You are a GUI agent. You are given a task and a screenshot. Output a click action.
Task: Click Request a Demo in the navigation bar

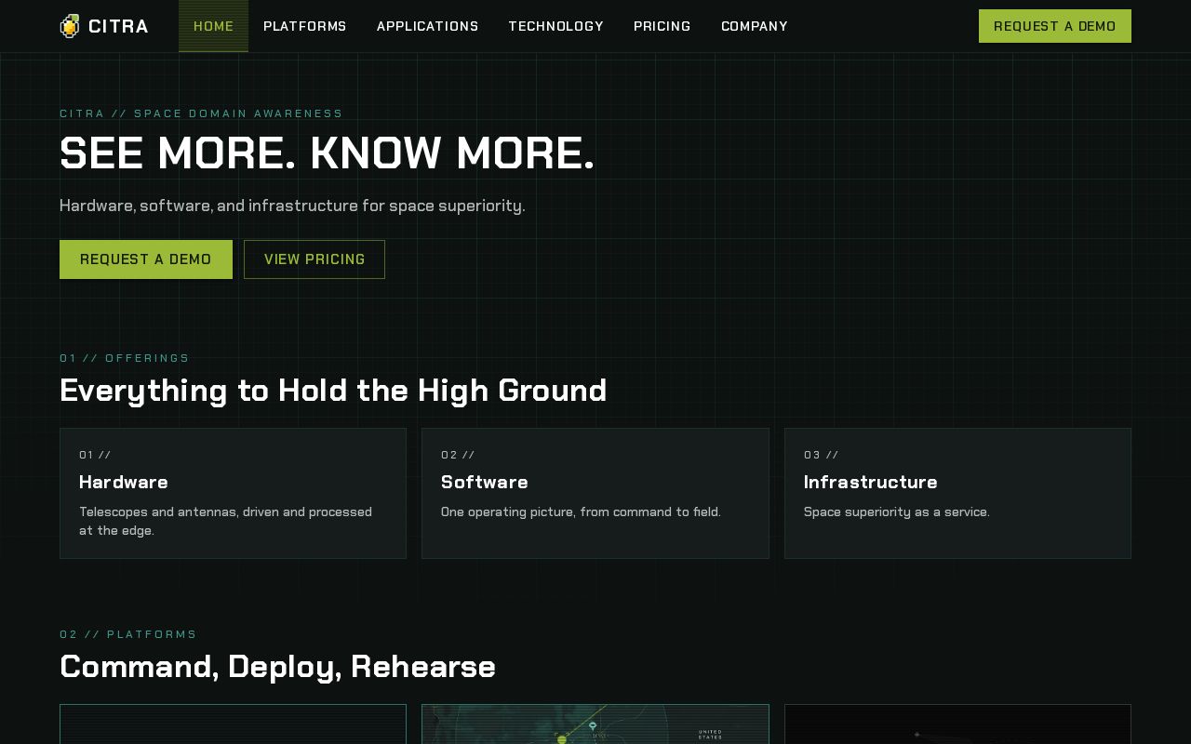click(x=1055, y=26)
